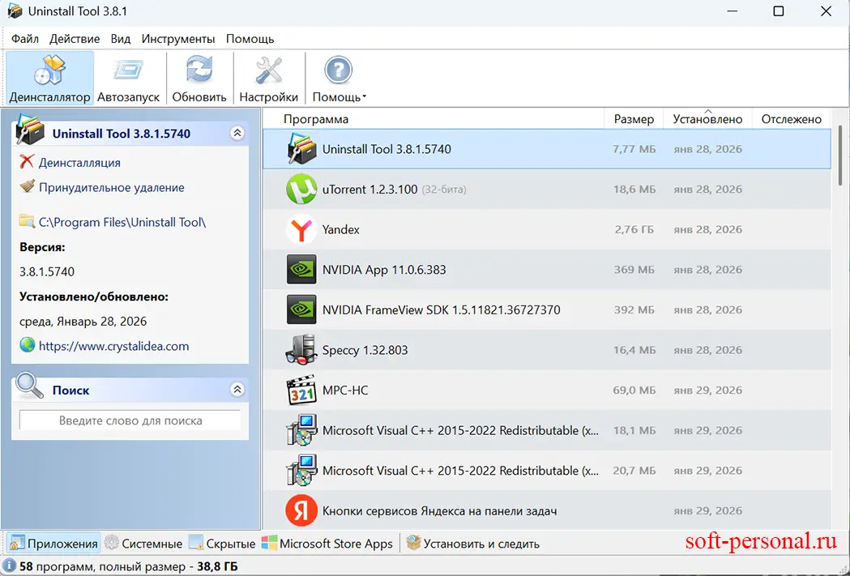The image size is (850, 576).
Task: Select the MPC-HC clapperboard icon
Action: point(301,390)
